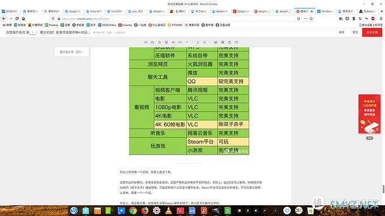Open WPS Writer in dock
Screen dimensions: 385x216
(x=192, y=210)
